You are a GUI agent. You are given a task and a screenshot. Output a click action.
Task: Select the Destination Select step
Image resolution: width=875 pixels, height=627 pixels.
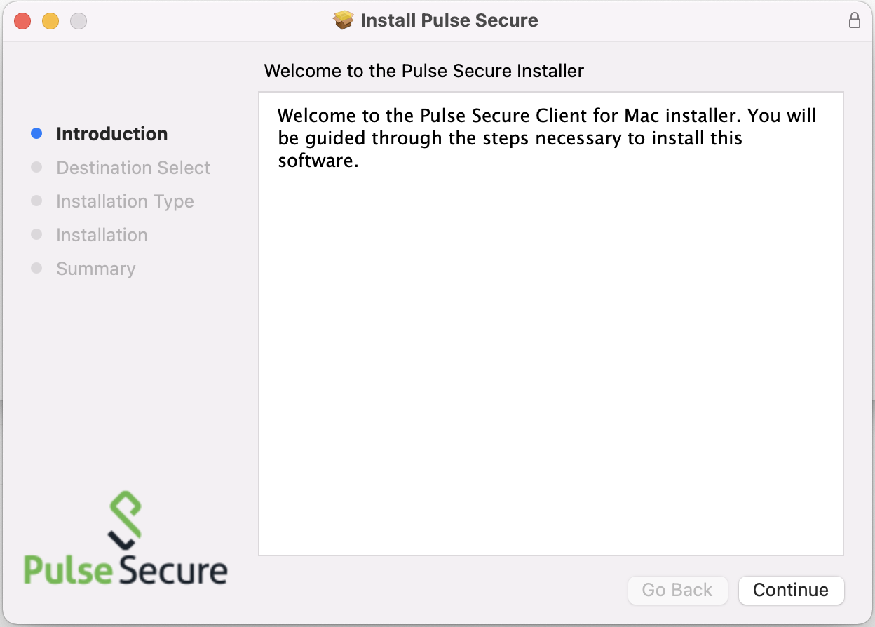(133, 168)
